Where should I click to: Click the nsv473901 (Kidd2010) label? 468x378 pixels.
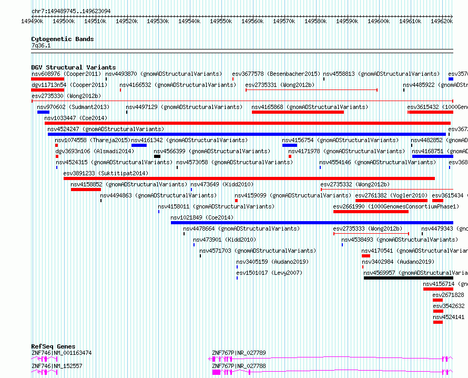(225, 240)
